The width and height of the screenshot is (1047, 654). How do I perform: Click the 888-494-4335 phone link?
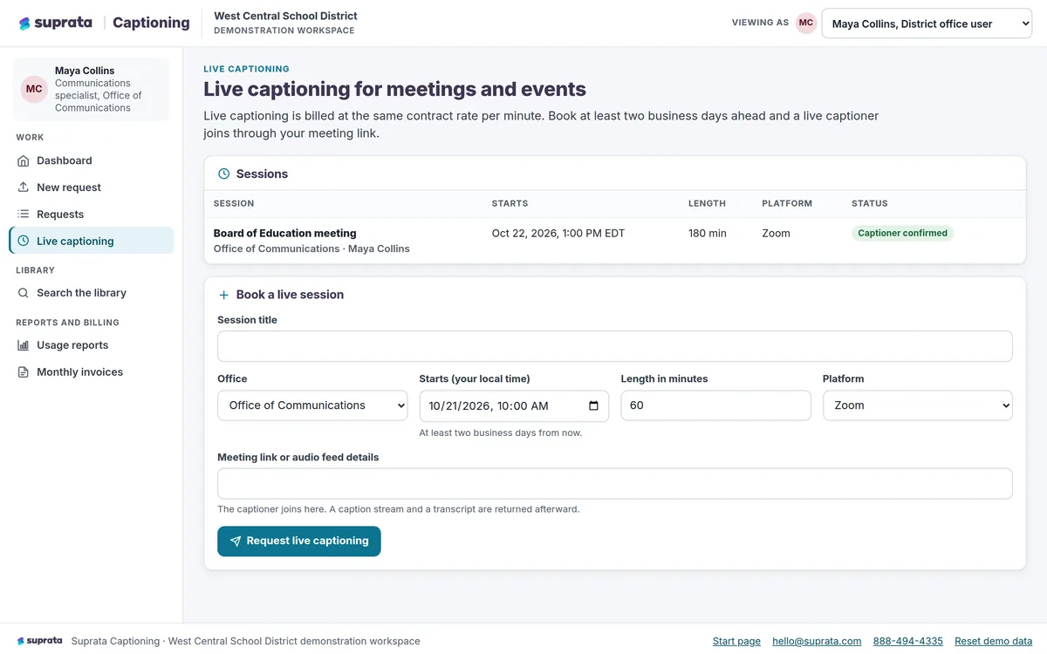908,641
